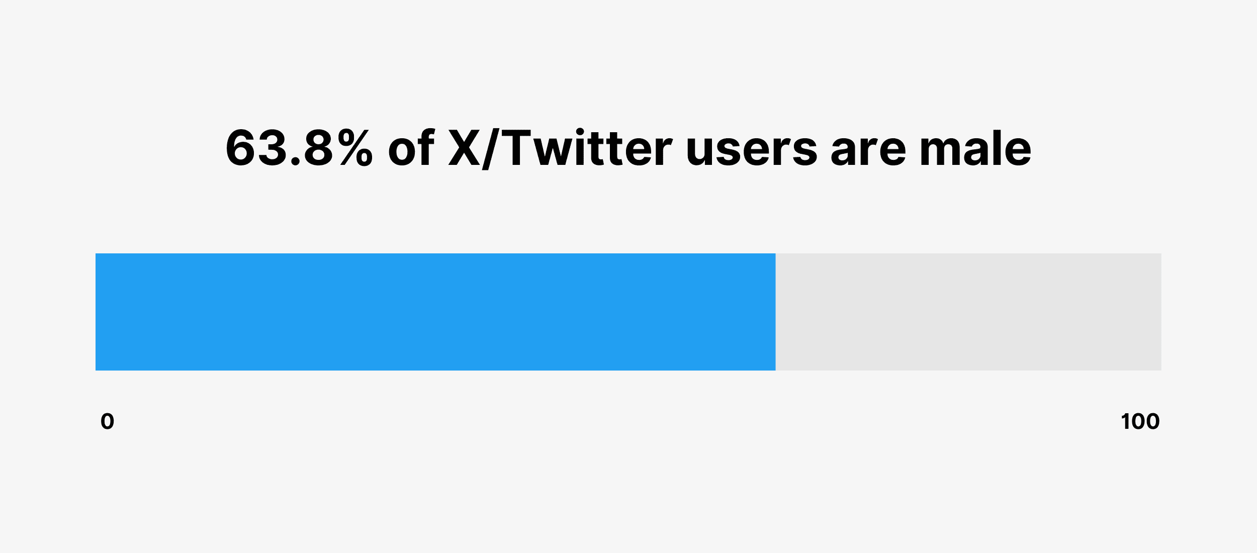Select the "63.8%" figure in the title

[299, 148]
